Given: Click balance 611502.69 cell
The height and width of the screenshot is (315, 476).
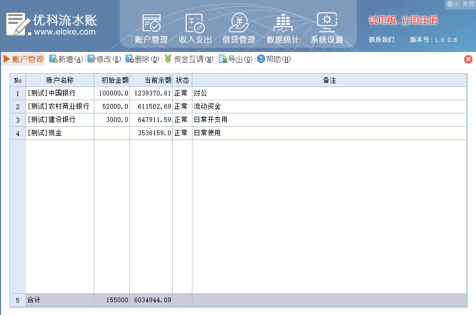Looking at the screenshot, I should (x=151, y=106).
